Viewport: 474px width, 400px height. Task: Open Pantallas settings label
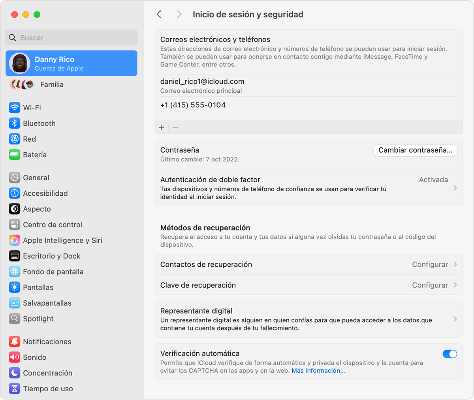[x=38, y=287]
